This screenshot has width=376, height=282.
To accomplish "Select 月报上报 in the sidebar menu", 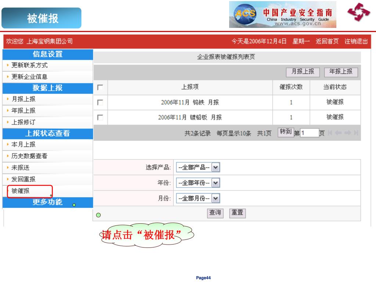I will (x=23, y=99).
